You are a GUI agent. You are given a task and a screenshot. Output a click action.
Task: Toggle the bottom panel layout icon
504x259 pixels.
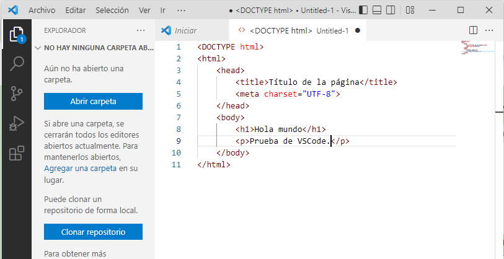(377, 10)
